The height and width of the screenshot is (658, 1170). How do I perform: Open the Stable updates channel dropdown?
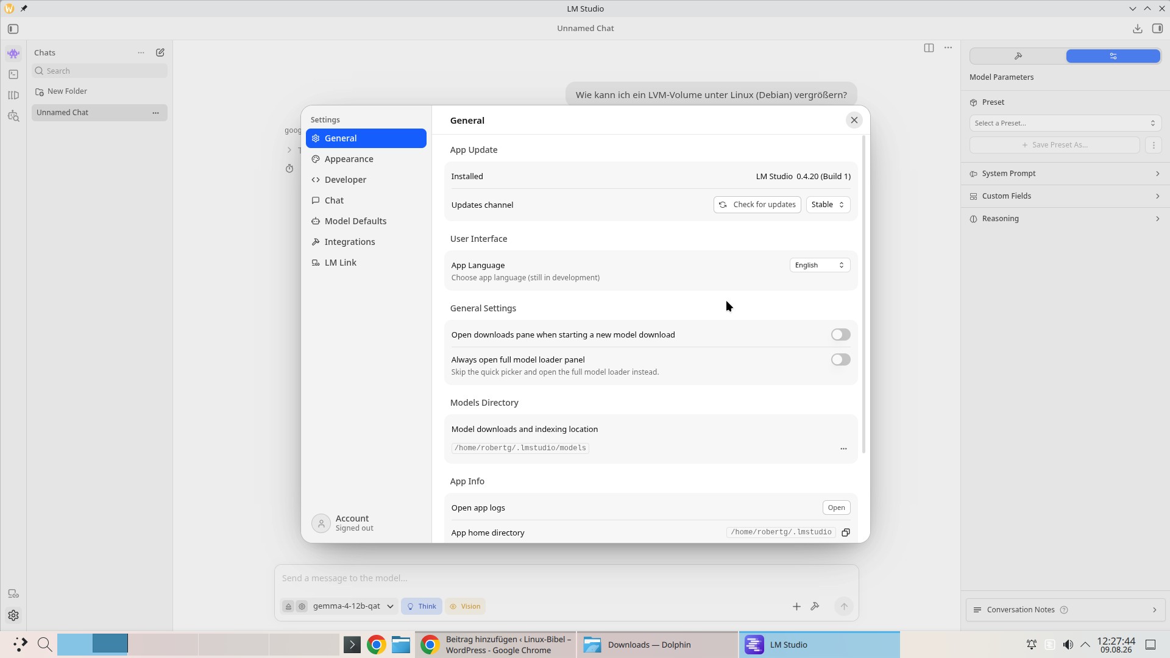(x=828, y=205)
